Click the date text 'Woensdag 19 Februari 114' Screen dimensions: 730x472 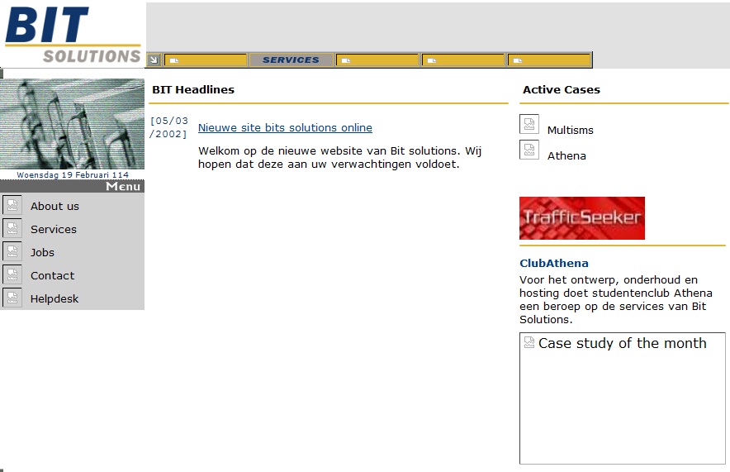point(73,174)
